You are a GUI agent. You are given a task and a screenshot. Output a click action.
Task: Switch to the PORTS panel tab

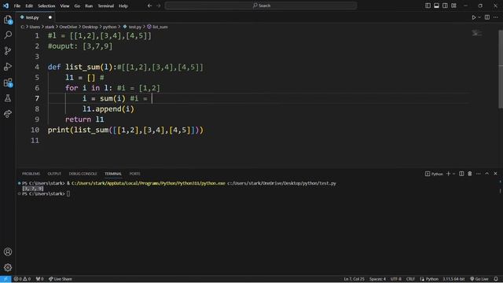coord(134,174)
